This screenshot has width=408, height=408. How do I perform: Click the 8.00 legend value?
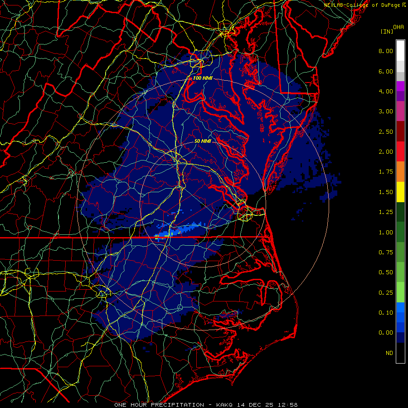coord(386,51)
